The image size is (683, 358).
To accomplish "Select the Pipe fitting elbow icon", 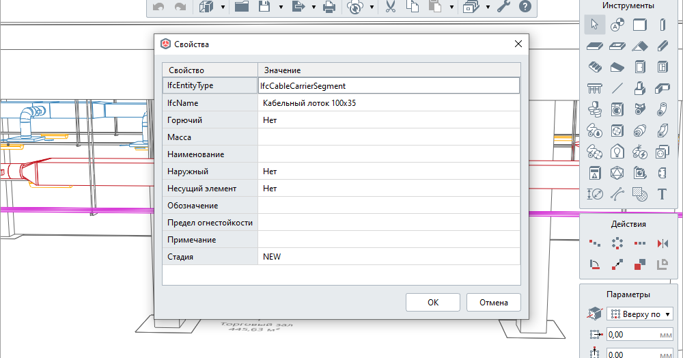I will (x=663, y=109).
